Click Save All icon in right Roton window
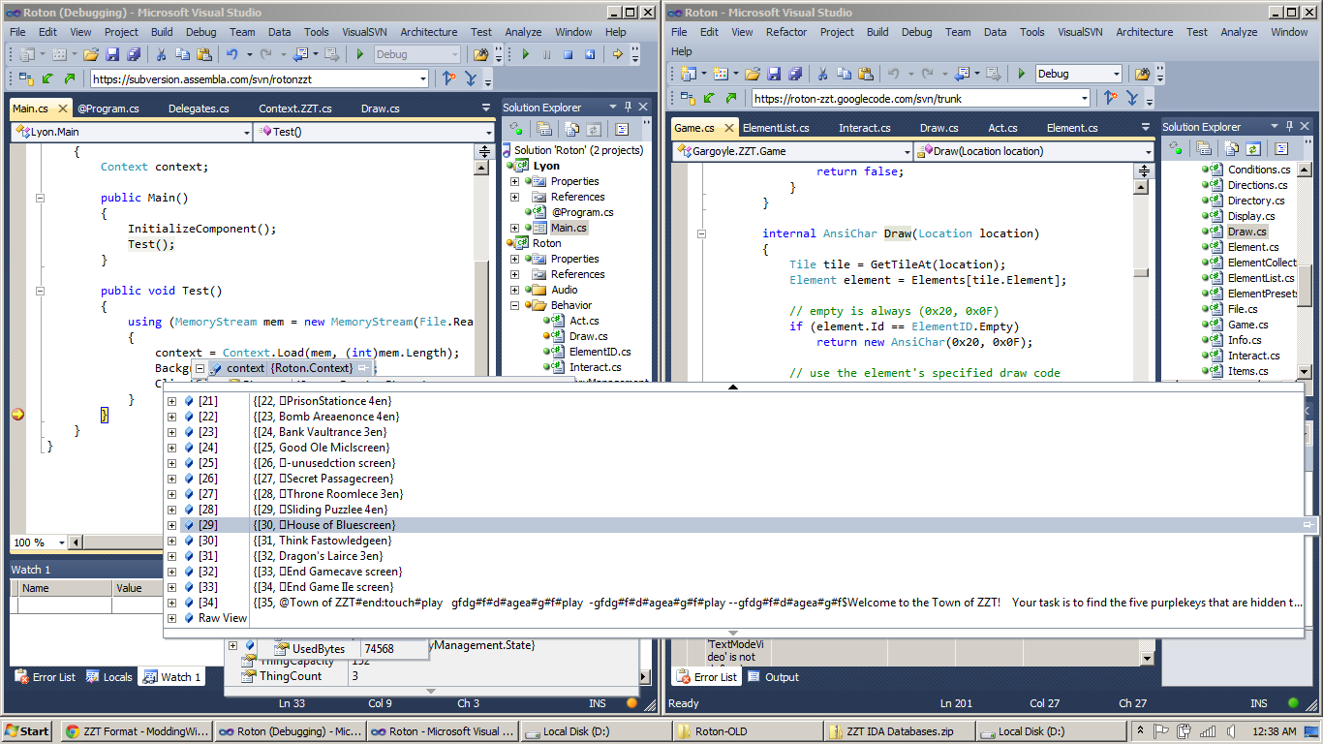The height and width of the screenshot is (744, 1323). point(795,74)
